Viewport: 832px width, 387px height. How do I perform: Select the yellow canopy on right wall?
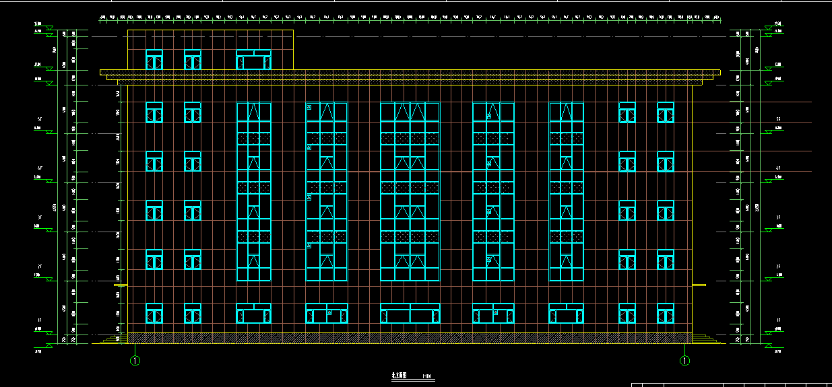point(699,285)
